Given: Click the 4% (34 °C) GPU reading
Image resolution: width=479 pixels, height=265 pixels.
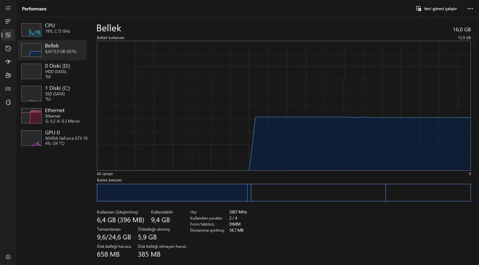Looking at the screenshot, I should (55, 143).
